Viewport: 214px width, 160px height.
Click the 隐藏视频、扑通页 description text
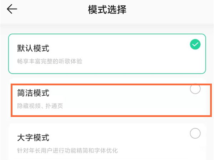(40, 106)
